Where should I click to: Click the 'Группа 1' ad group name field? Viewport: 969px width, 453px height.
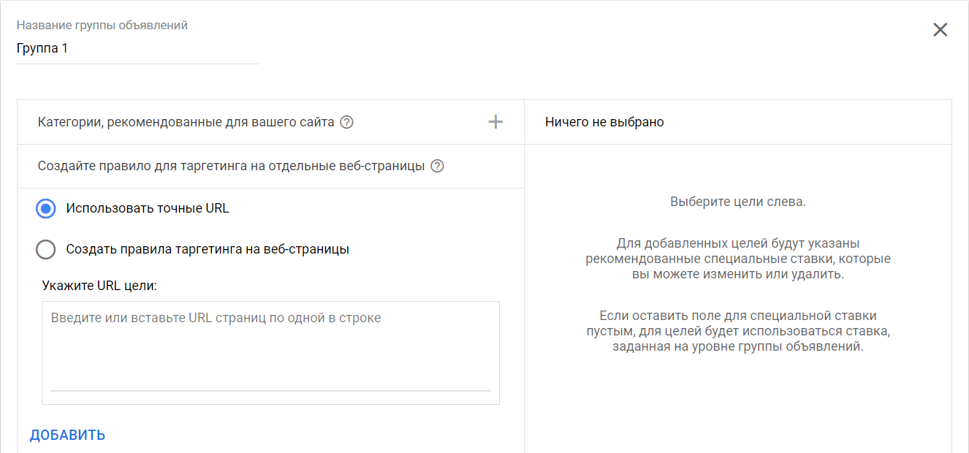[x=137, y=49]
